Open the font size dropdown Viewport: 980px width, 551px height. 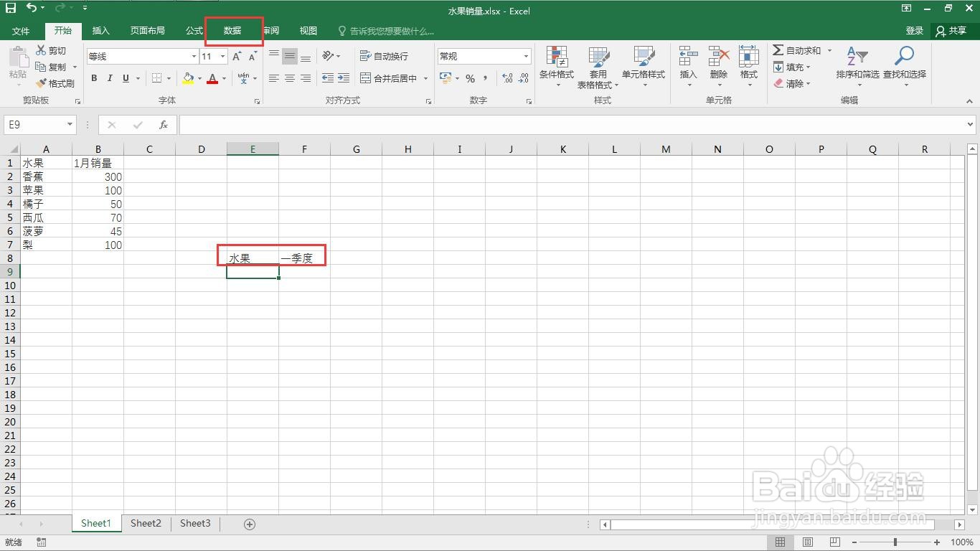pos(223,56)
